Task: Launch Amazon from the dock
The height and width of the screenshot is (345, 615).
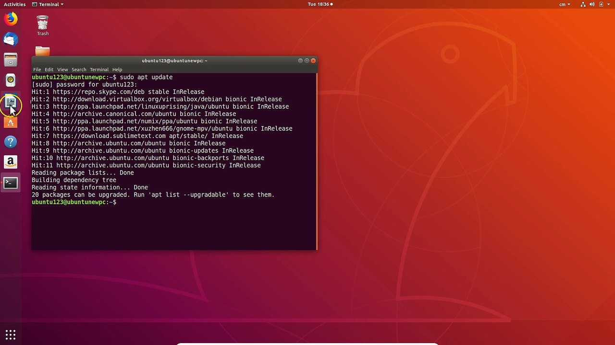Action: [x=11, y=162]
